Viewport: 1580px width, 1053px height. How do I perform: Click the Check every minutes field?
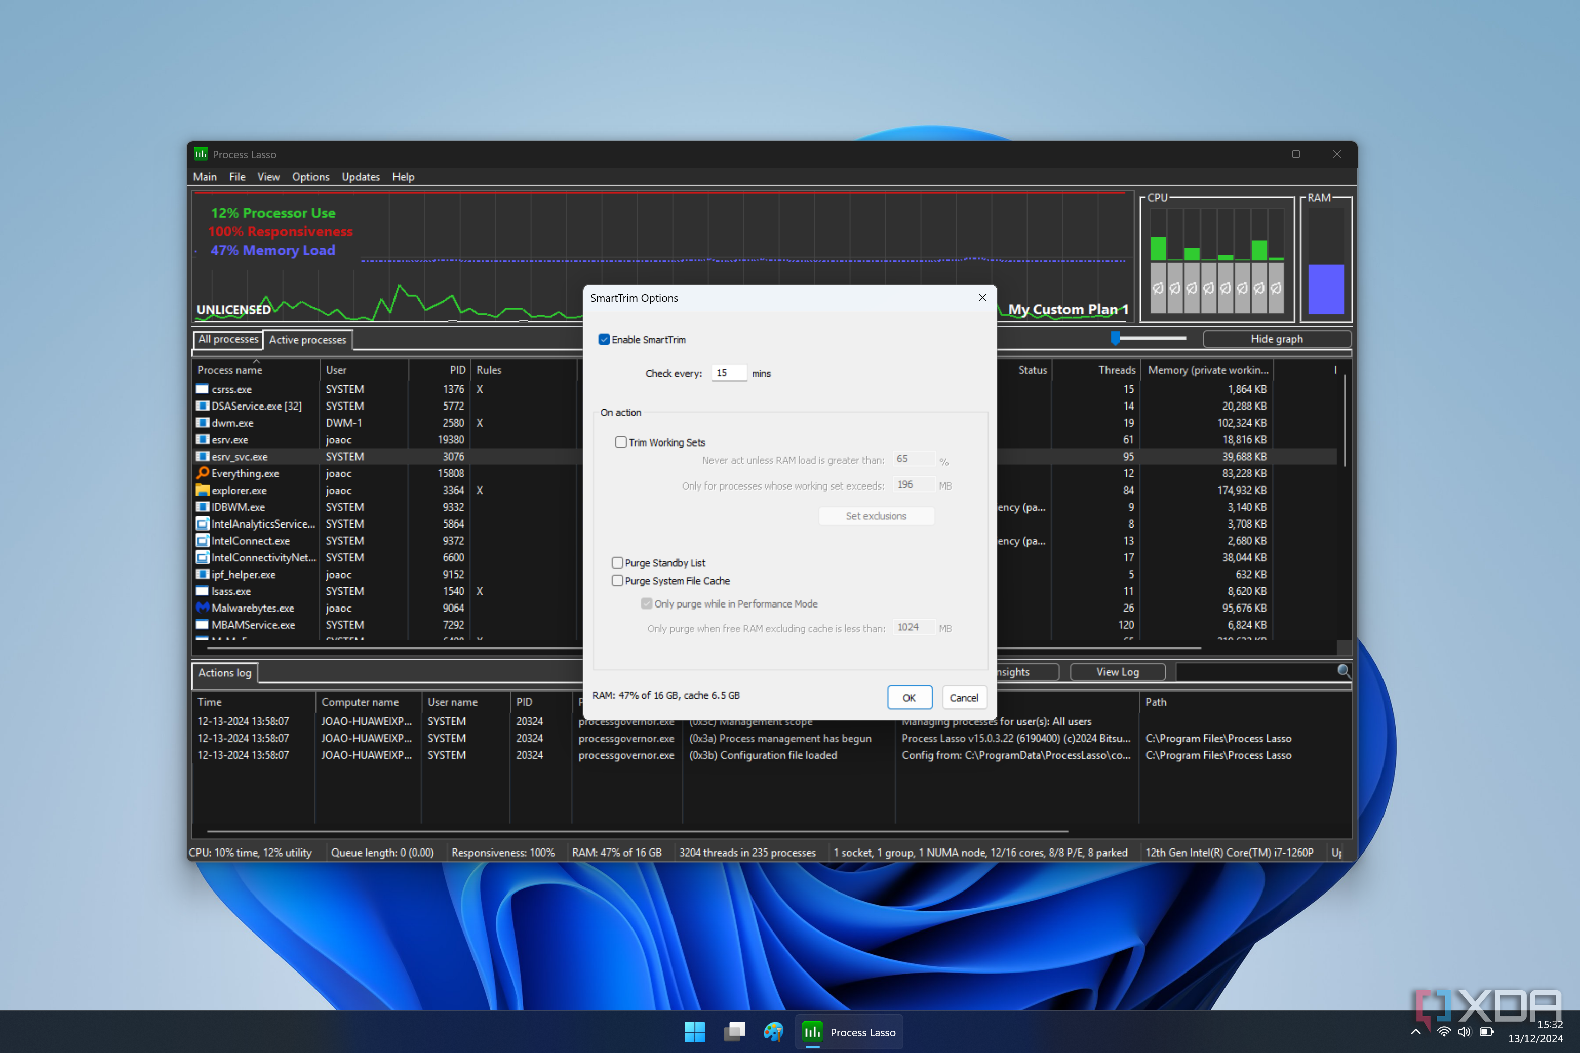pyautogui.click(x=729, y=373)
